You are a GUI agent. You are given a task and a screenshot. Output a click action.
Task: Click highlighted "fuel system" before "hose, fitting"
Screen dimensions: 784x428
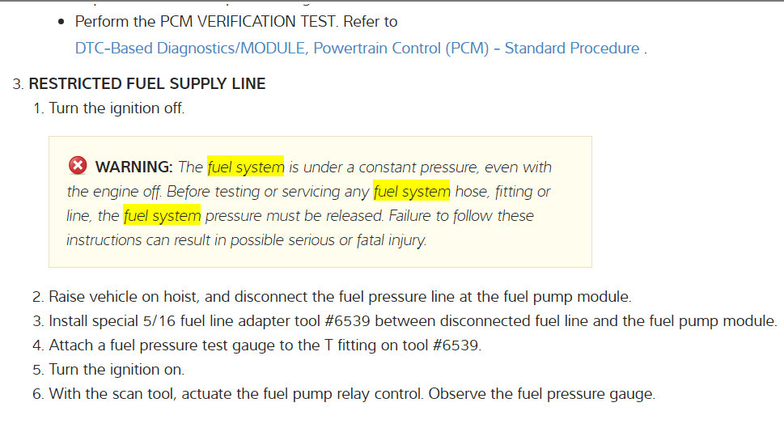[x=412, y=192]
